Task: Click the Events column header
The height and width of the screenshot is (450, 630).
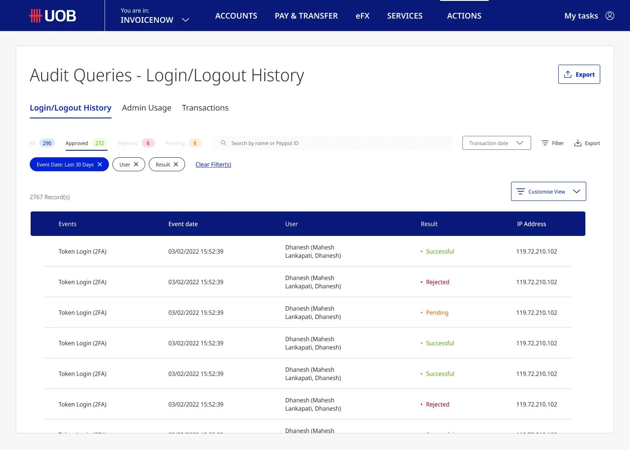Action: click(x=67, y=224)
